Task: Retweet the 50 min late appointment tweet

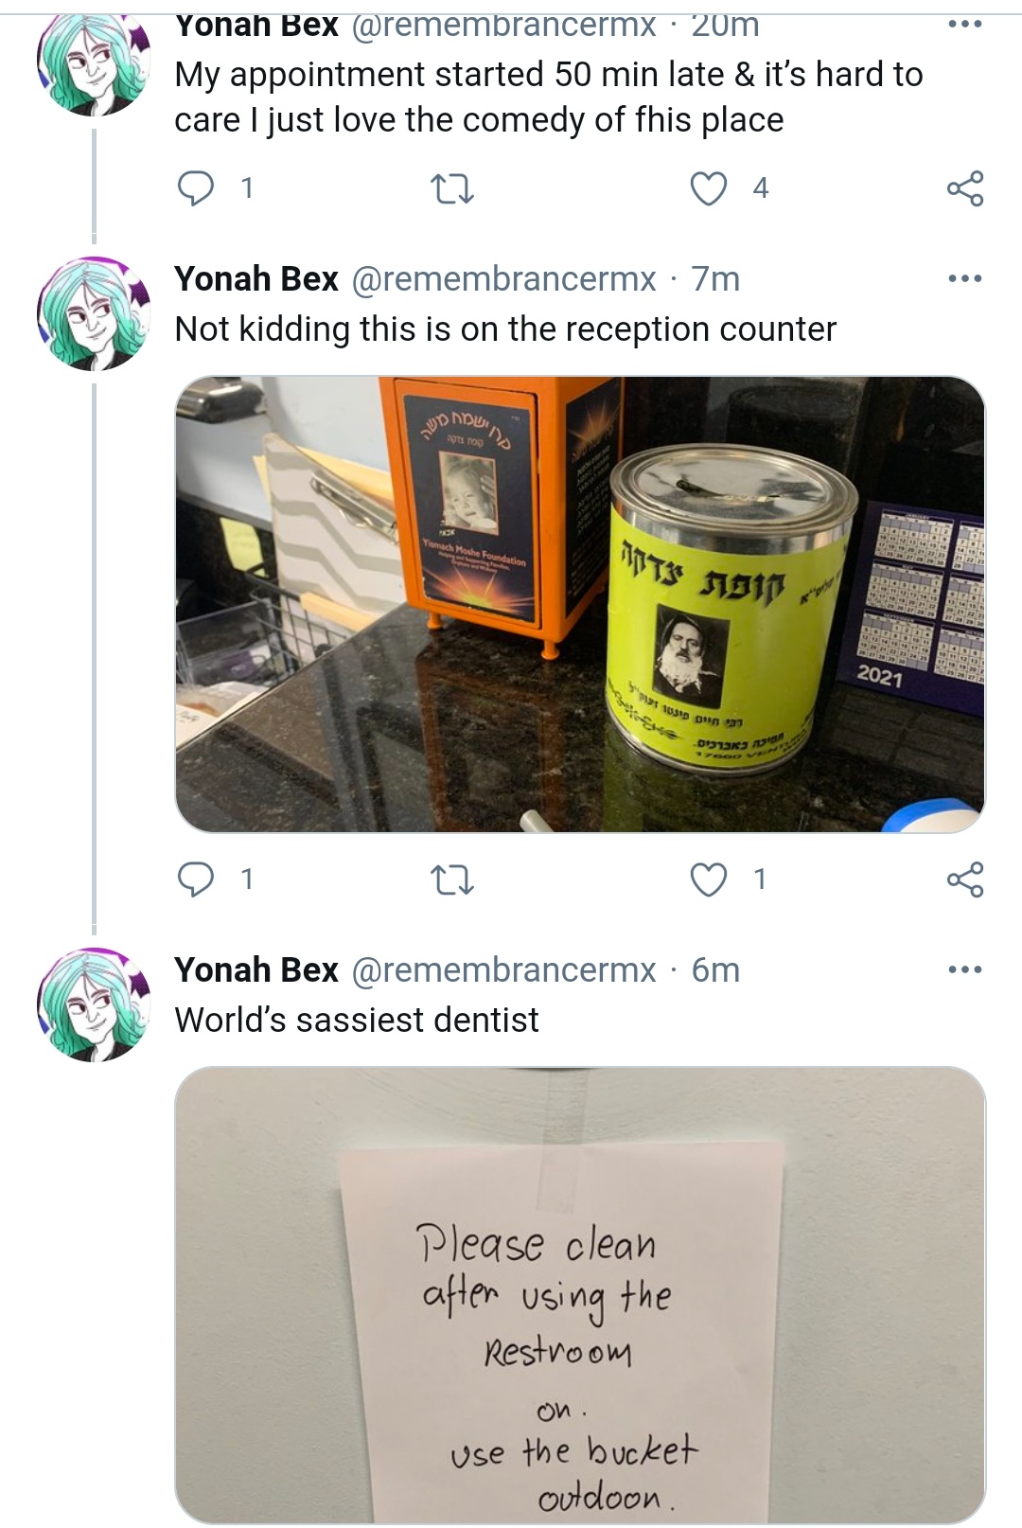Action: [x=452, y=189]
